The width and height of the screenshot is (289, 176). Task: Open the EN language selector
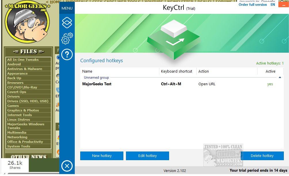click(x=273, y=5)
